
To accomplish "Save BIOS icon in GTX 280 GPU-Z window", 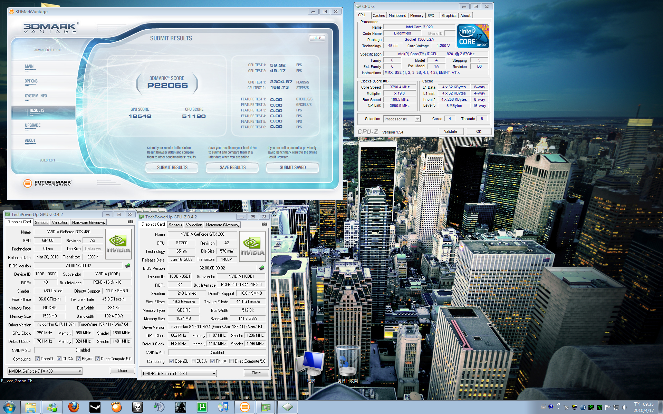I will click(262, 268).
